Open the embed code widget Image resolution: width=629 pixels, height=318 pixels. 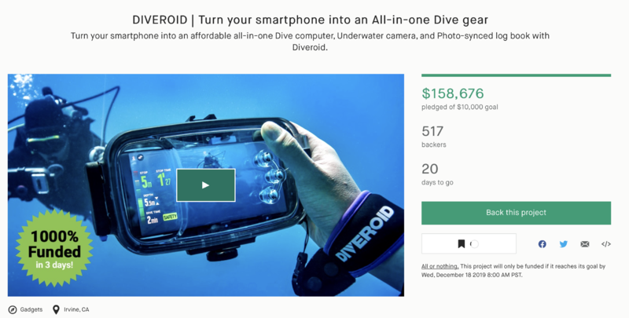point(606,244)
